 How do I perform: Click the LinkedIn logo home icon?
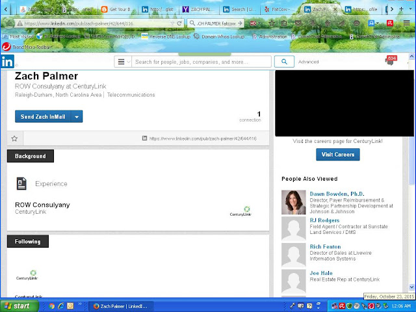7,62
